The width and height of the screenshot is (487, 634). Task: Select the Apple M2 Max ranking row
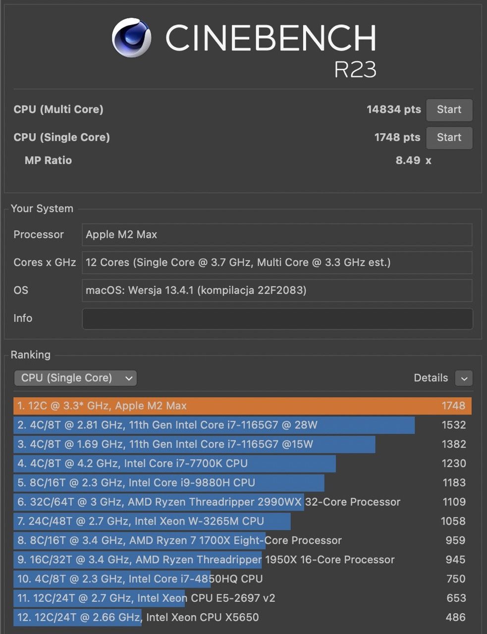pos(242,406)
